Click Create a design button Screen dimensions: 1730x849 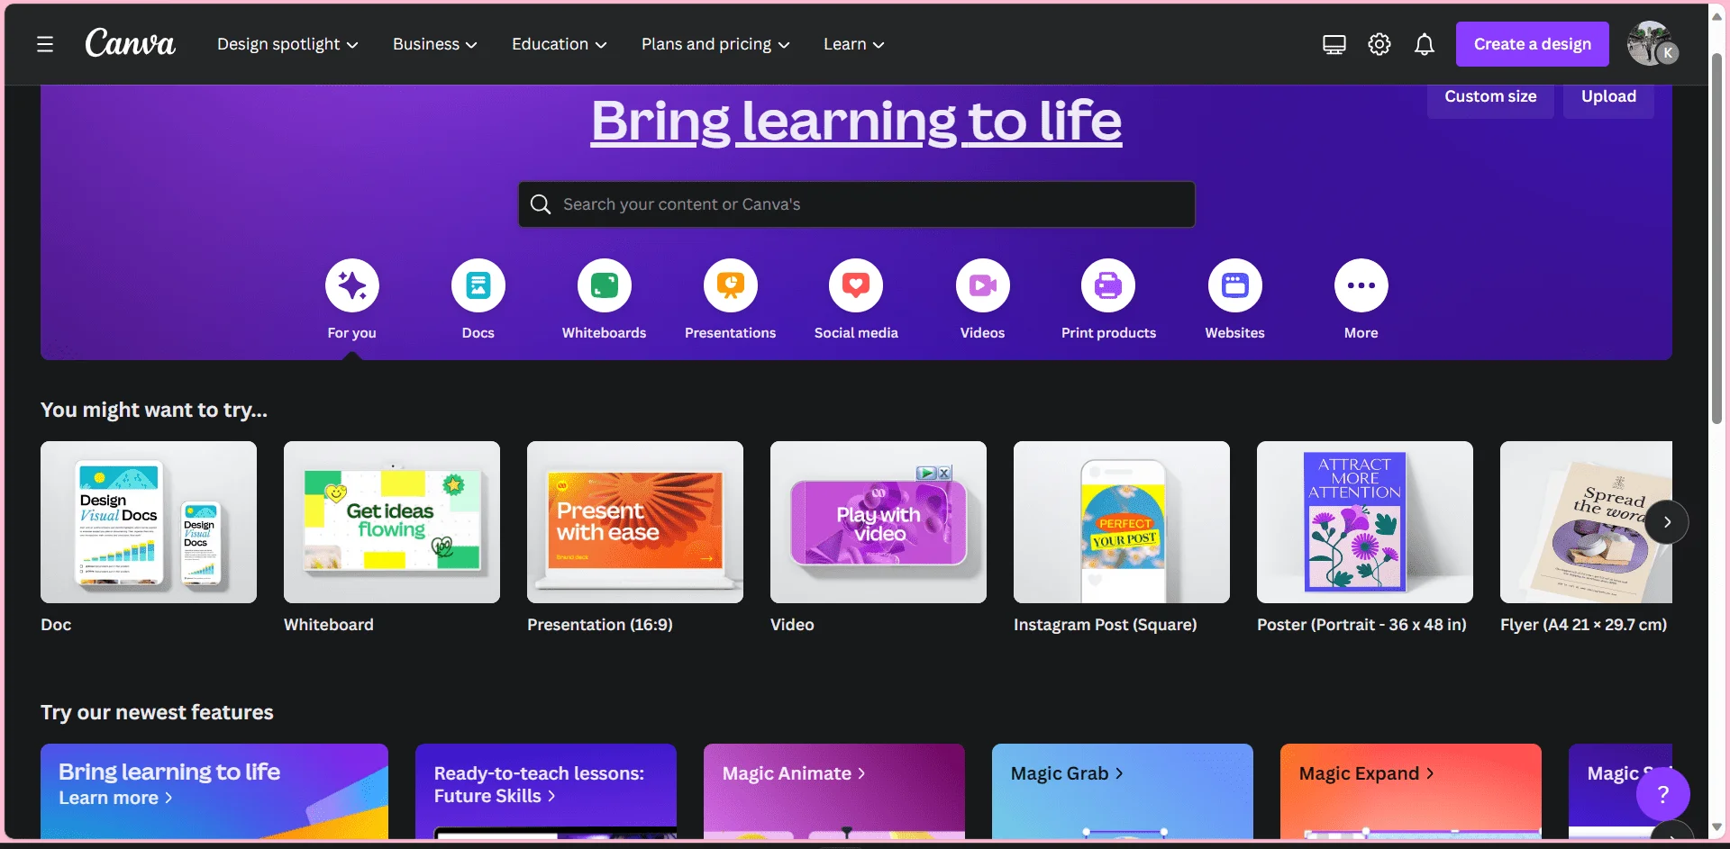click(x=1532, y=44)
